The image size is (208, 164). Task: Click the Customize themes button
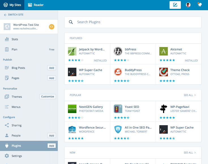coord(48,97)
